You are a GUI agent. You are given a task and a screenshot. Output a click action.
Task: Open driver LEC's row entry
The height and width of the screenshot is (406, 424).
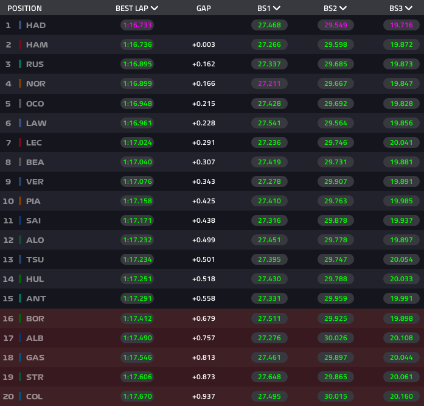point(36,142)
